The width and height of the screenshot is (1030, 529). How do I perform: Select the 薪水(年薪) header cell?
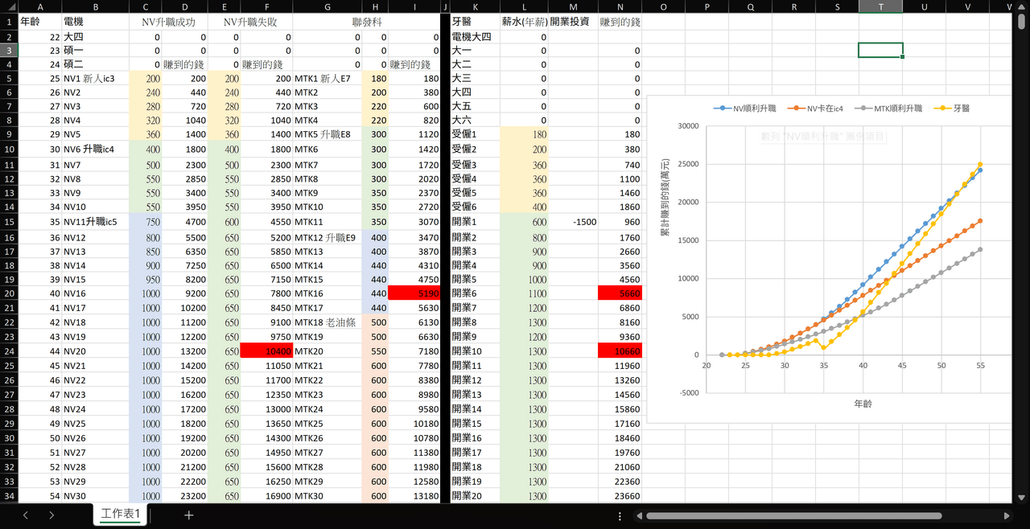point(524,22)
